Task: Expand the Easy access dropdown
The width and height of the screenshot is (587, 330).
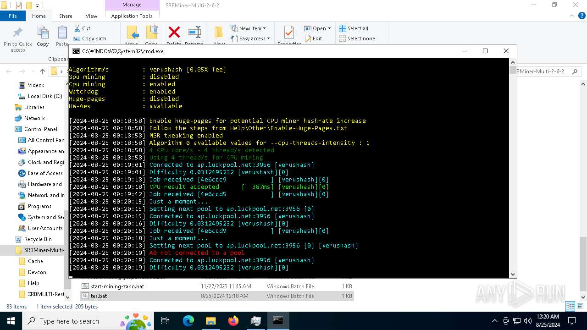Action: 250,38
